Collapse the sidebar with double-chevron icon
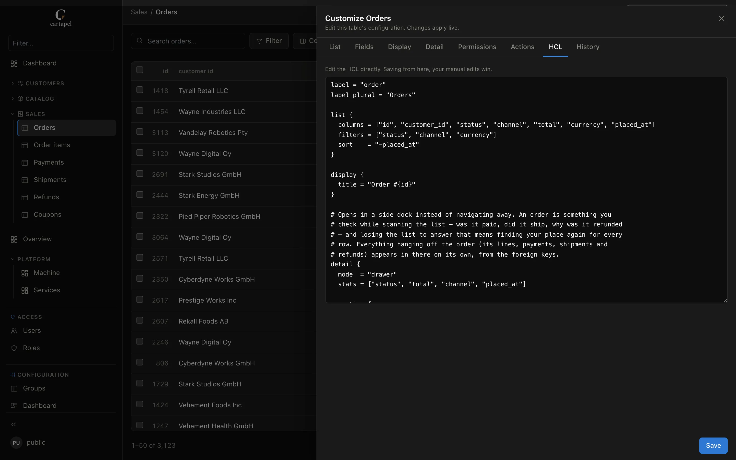Viewport: 736px width, 460px height. click(x=14, y=424)
